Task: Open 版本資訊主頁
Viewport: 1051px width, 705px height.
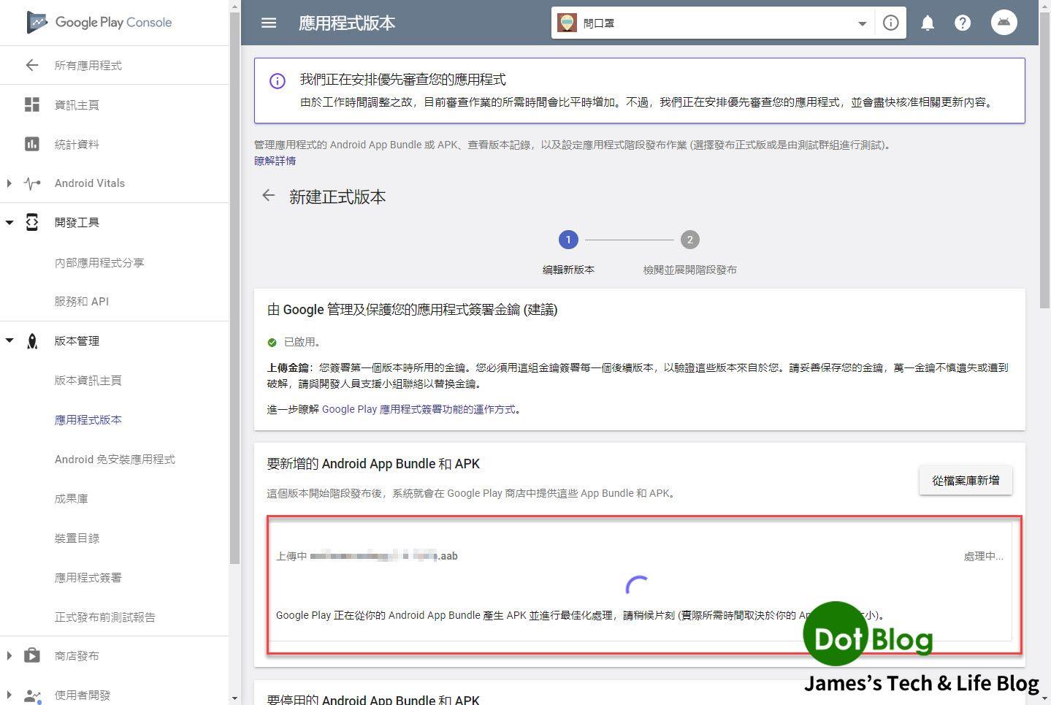Action: click(88, 381)
